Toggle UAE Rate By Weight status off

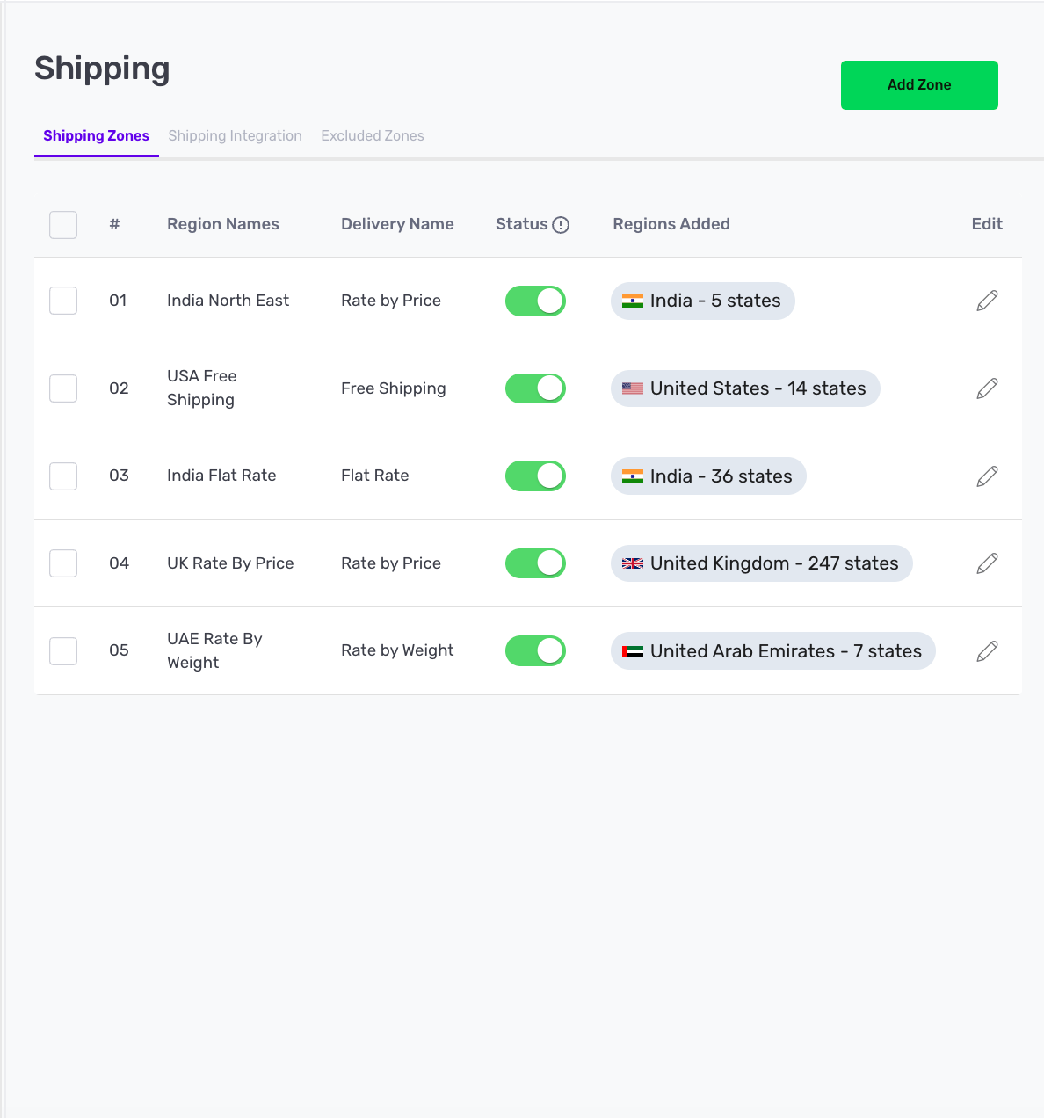535,651
